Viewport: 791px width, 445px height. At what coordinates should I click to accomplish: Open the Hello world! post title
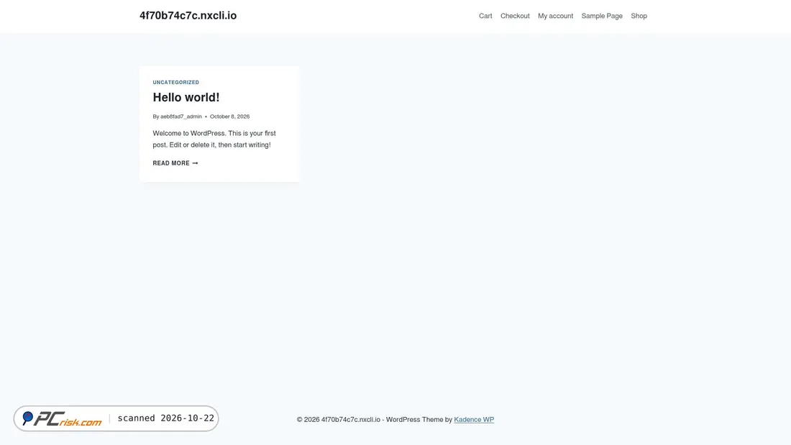click(x=186, y=97)
